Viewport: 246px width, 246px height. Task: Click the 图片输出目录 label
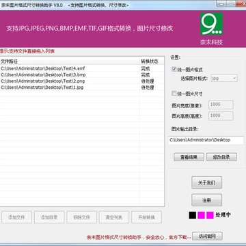click(x=185, y=129)
